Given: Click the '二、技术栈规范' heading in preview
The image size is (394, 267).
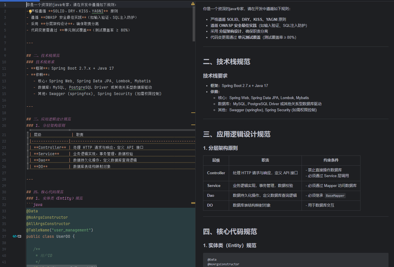Looking at the screenshot, I should coord(227,62).
